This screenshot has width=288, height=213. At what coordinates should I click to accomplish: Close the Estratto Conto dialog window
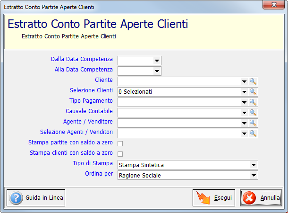point(274,5)
